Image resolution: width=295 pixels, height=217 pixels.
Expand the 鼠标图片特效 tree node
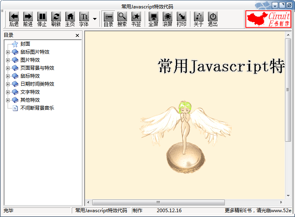click(8, 52)
